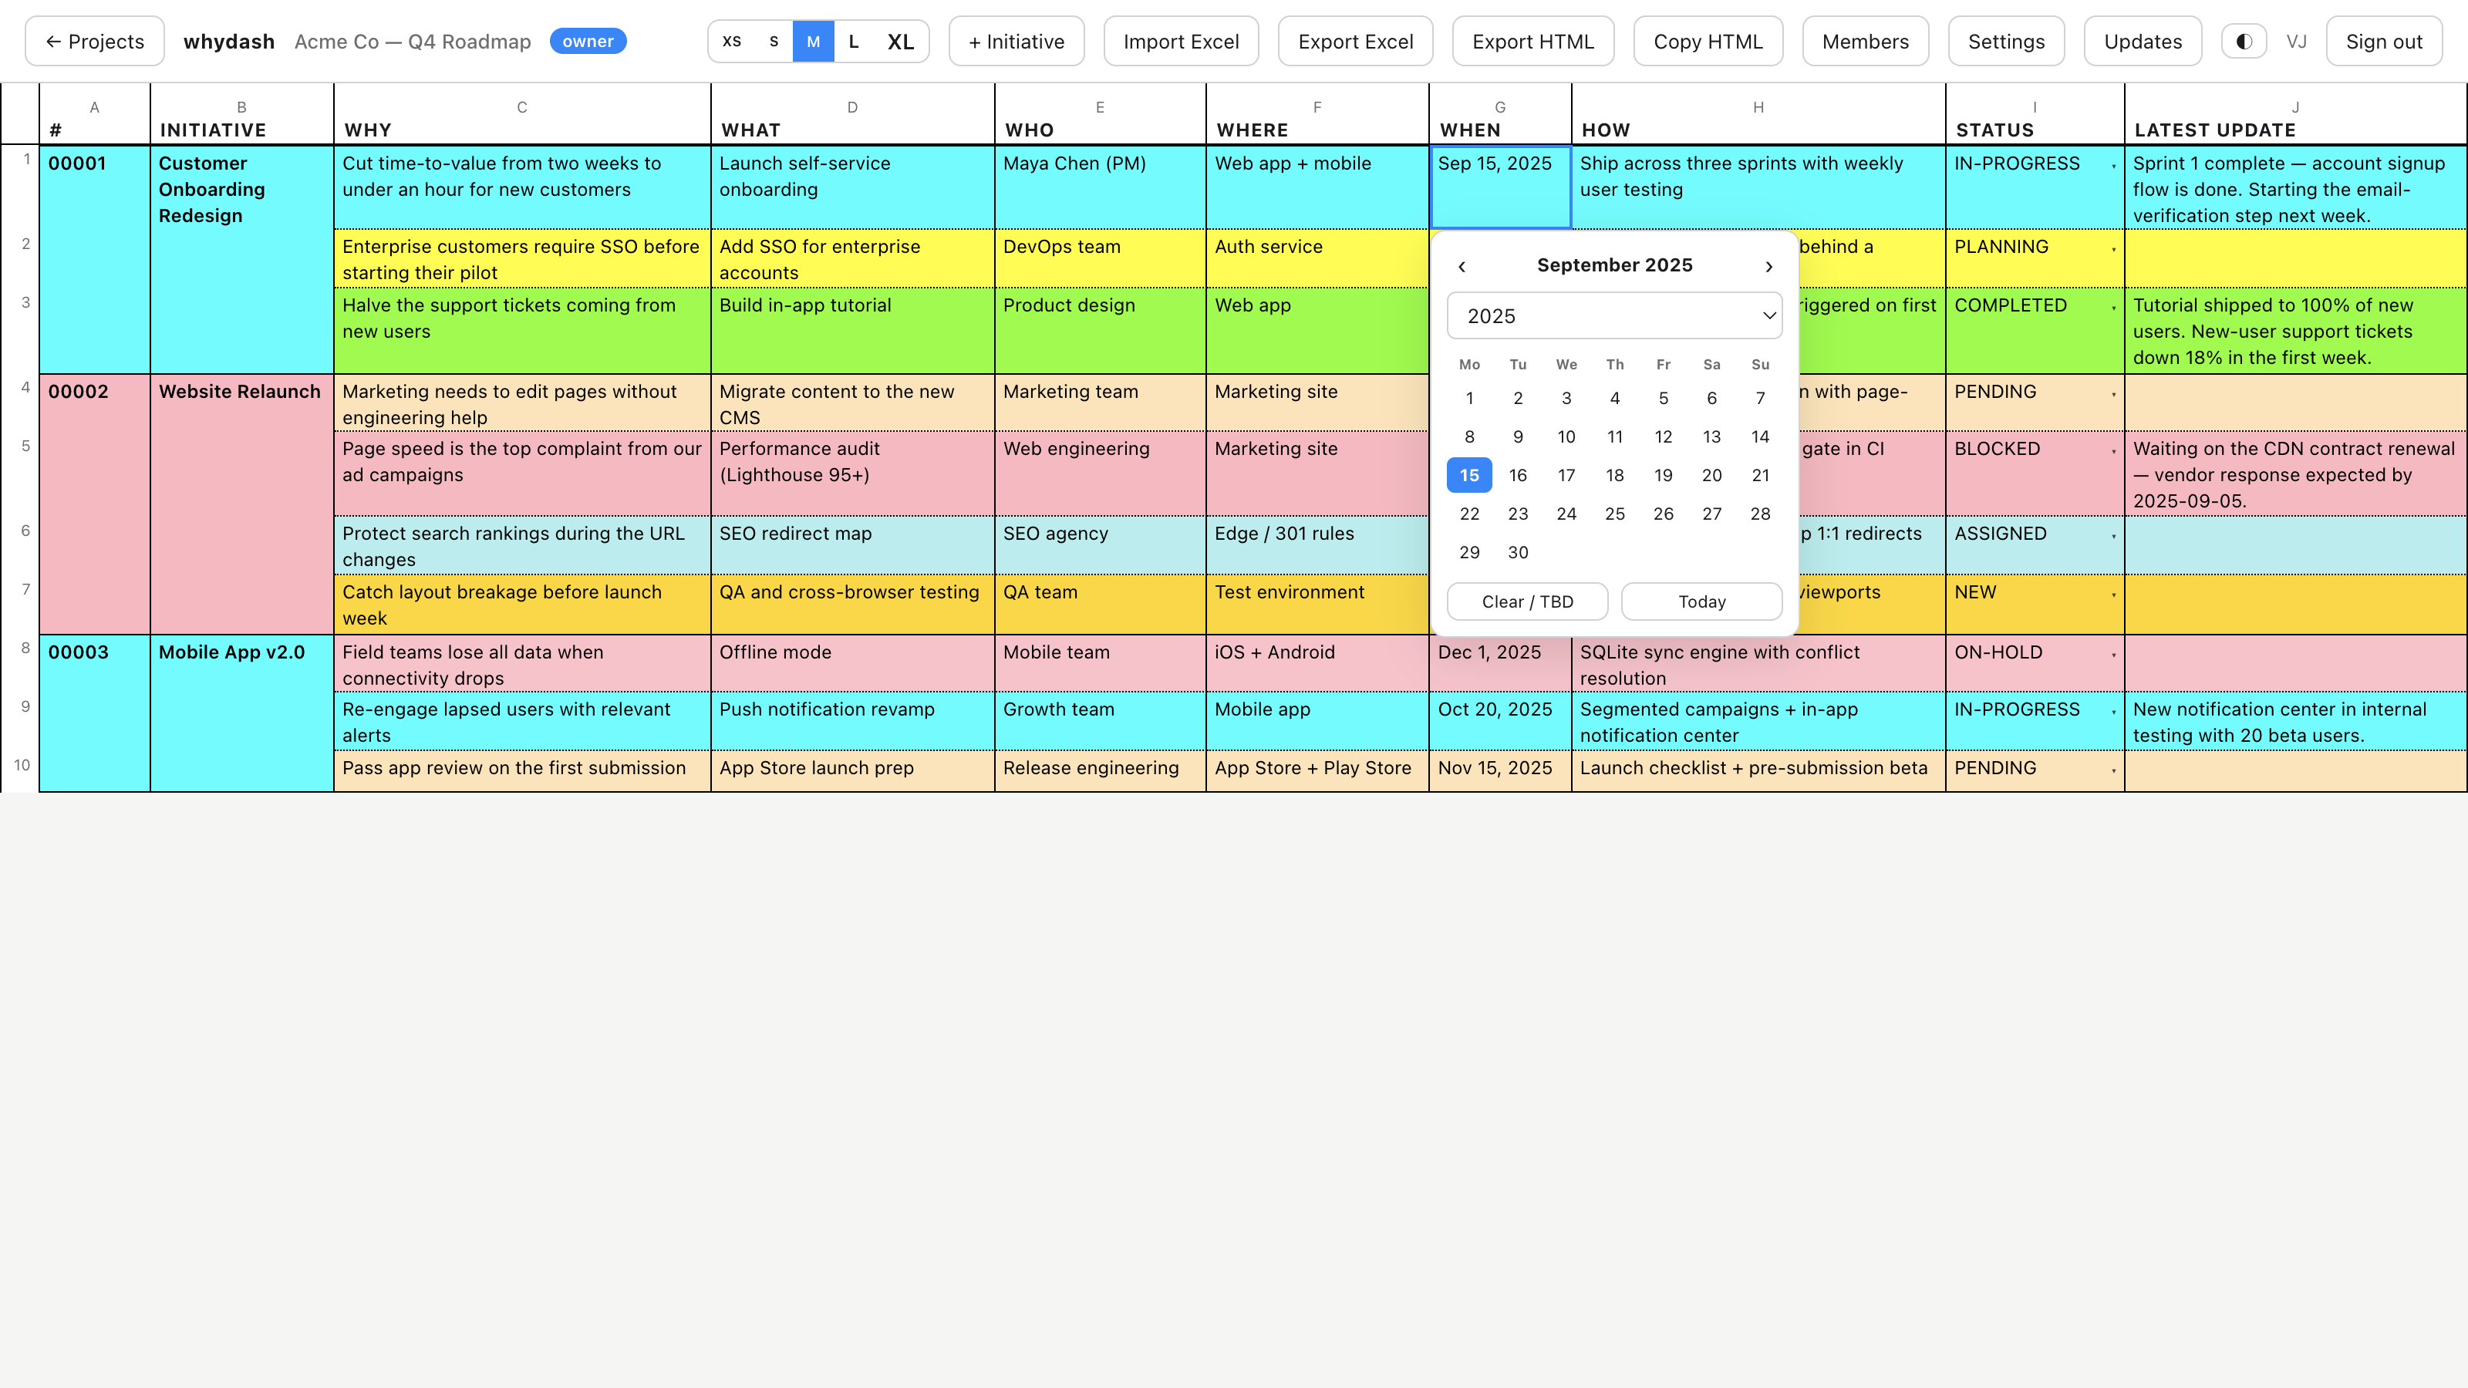
Task: Open ON-HOLD status dropdown arrow
Action: 2113,654
